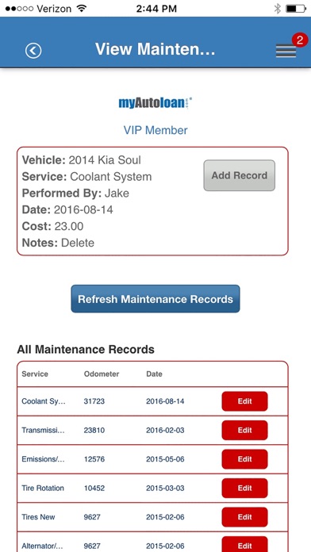This screenshot has width=311, height=552.
Task: Click the date 2016-02-03
Action: 165,430
